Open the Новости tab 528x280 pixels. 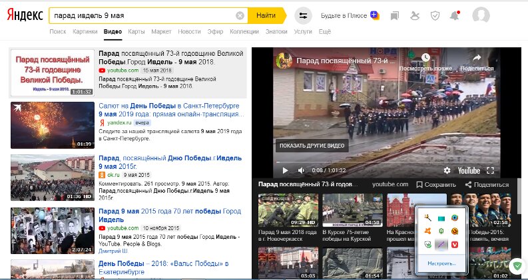[x=189, y=32]
